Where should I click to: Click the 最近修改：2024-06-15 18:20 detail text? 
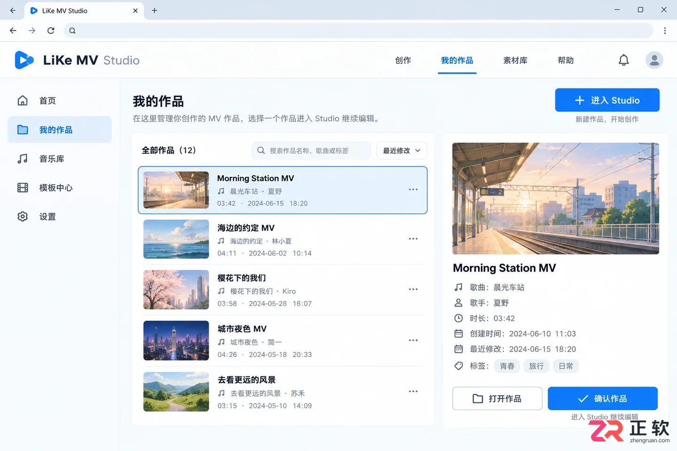523,349
